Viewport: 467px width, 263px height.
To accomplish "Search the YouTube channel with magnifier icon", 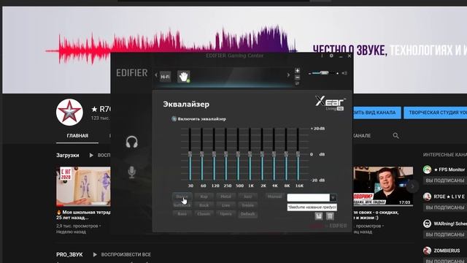I will coord(395,136).
